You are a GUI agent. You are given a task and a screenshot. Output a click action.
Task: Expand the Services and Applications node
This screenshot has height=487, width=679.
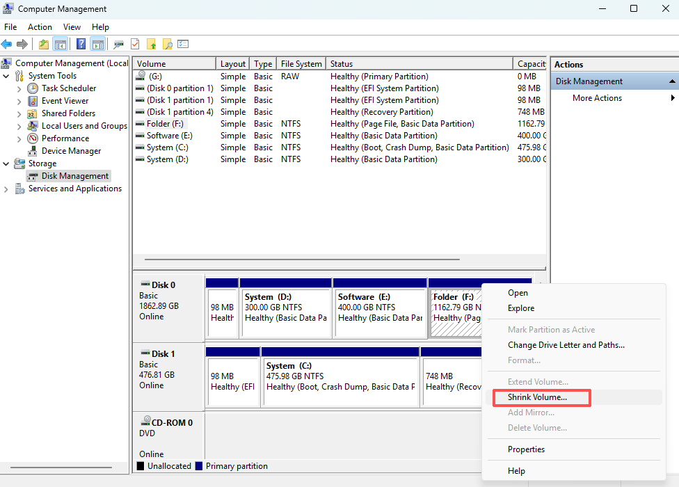(x=6, y=189)
